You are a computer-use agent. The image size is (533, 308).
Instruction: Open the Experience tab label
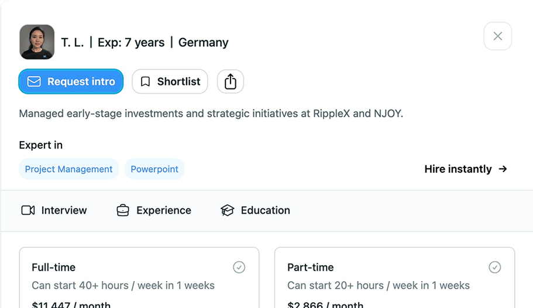click(x=164, y=210)
